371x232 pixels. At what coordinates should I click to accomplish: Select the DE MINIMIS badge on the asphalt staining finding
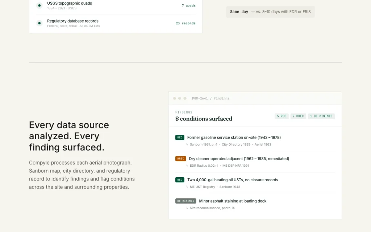click(186, 201)
